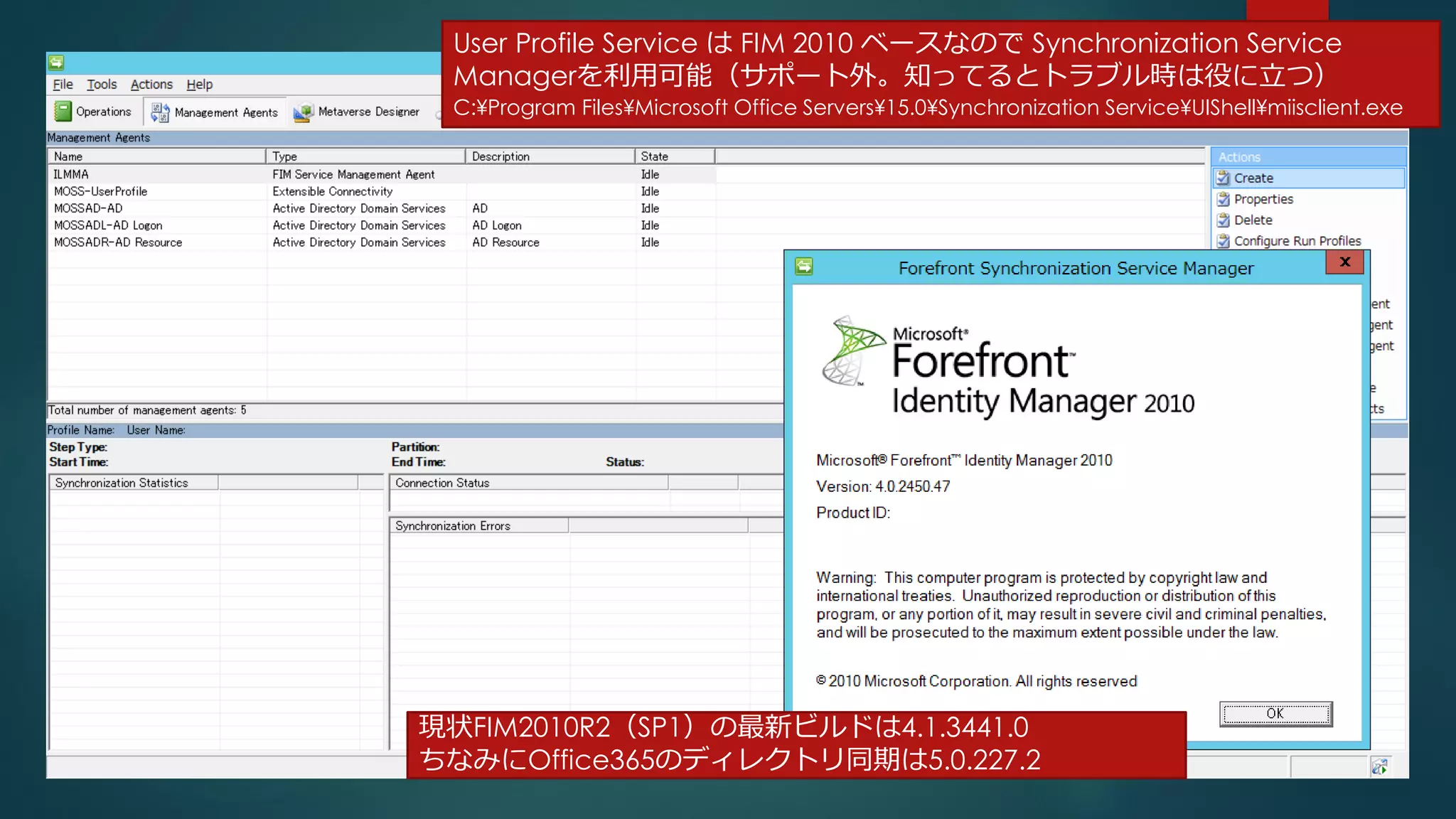Click the Create action icon

point(1223,178)
